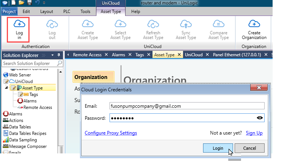Click the Solution Explorer search magnifier icon
The height and width of the screenshot is (161, 281).
coord(60,63)
